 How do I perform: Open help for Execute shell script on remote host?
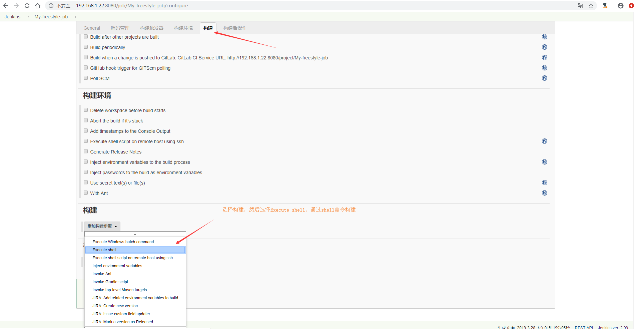[x=545, y=141]
